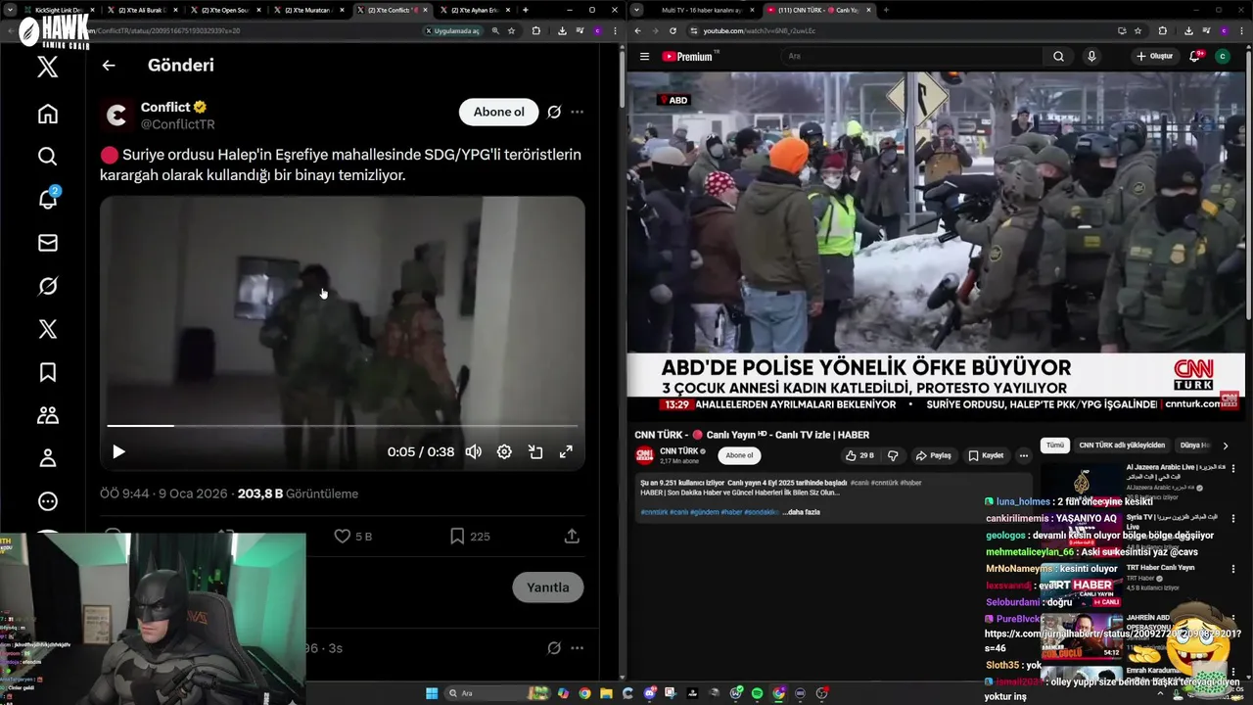Screen dimensions: 1253x705
Task: Open X notifications bell in sidebar
Action: point(47,200)
